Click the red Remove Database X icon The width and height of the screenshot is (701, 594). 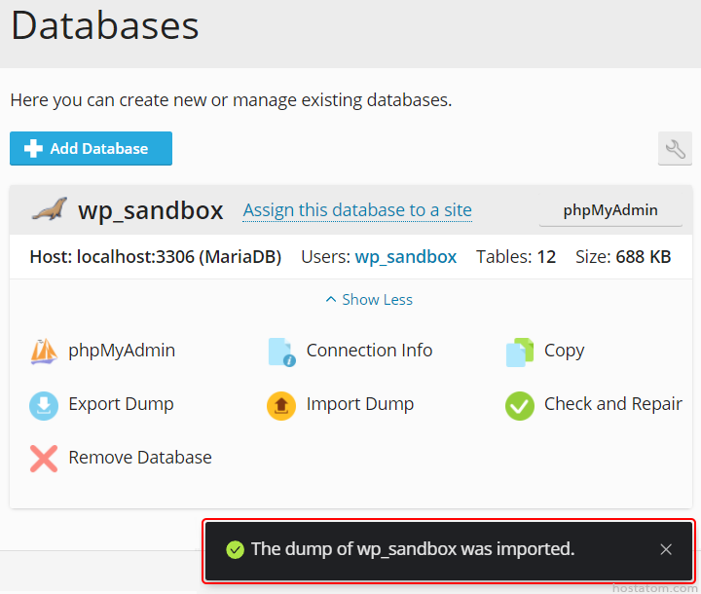coord(44,459)
